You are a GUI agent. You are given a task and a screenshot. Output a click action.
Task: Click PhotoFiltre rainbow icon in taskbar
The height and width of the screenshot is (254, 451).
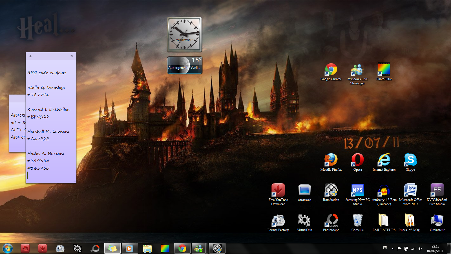click(x=165, y=248)
